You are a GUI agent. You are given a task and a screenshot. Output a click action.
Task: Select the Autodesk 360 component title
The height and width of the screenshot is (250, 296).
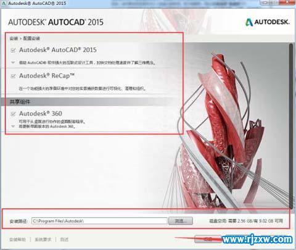(41, 114)
